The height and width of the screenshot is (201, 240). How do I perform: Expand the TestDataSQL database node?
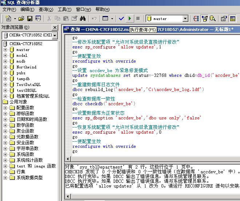5,84
